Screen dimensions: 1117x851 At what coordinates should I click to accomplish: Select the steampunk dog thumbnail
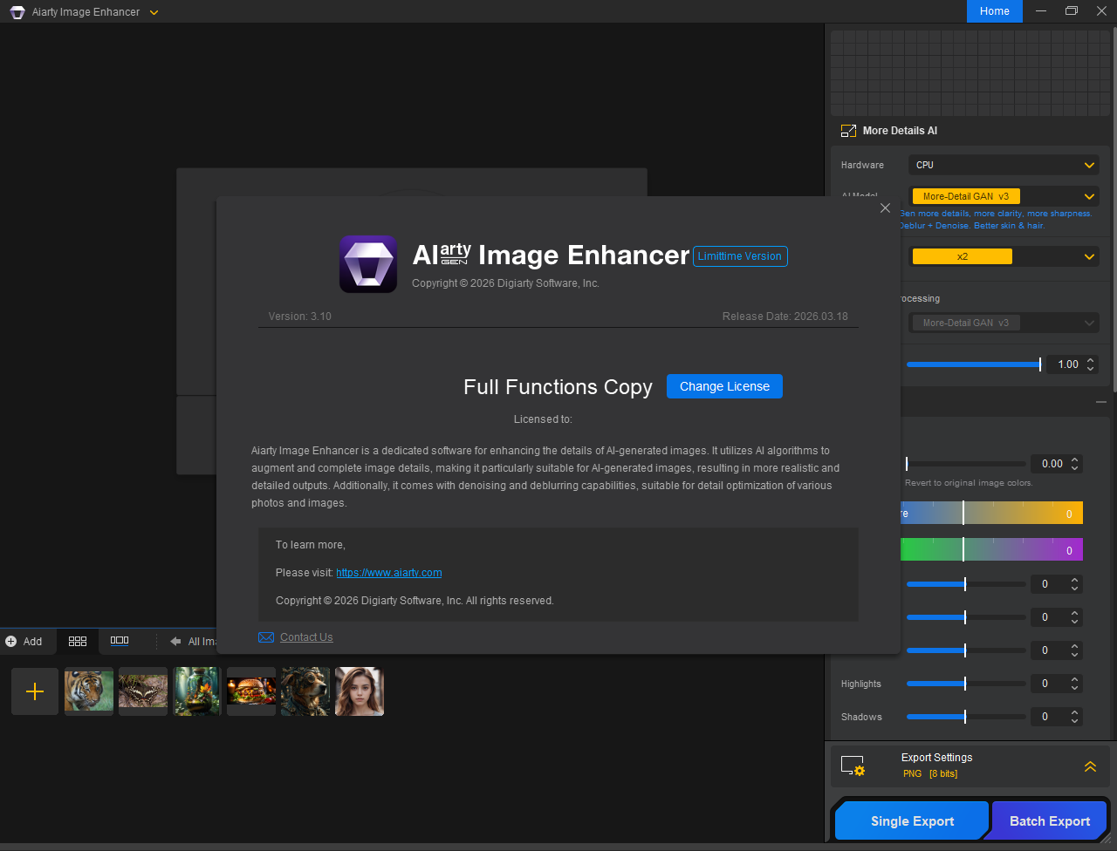pyautogui.click(x=305, y=691)
